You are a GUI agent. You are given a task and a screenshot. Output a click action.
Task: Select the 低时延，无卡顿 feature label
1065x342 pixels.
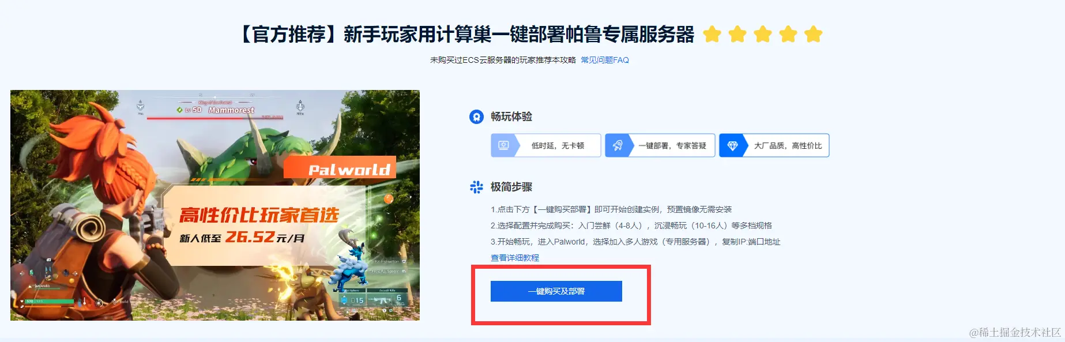tap(558, 146)
